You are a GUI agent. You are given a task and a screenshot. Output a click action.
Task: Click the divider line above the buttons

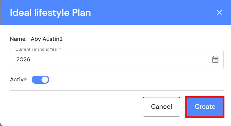click(x=116, y=90)
